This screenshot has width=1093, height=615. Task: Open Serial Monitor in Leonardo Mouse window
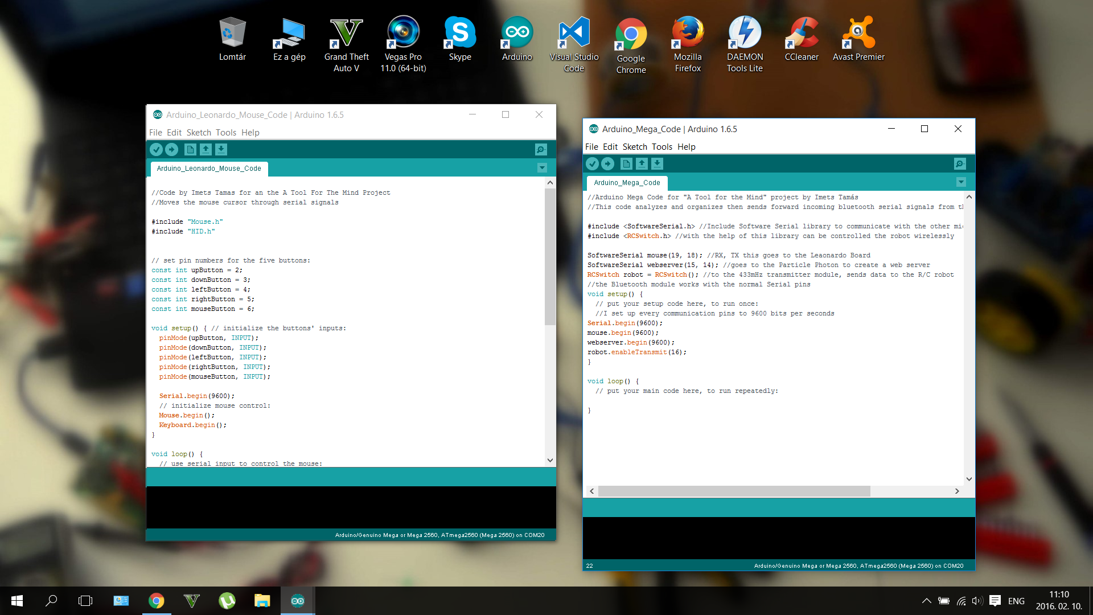click(x=541, y=150)
